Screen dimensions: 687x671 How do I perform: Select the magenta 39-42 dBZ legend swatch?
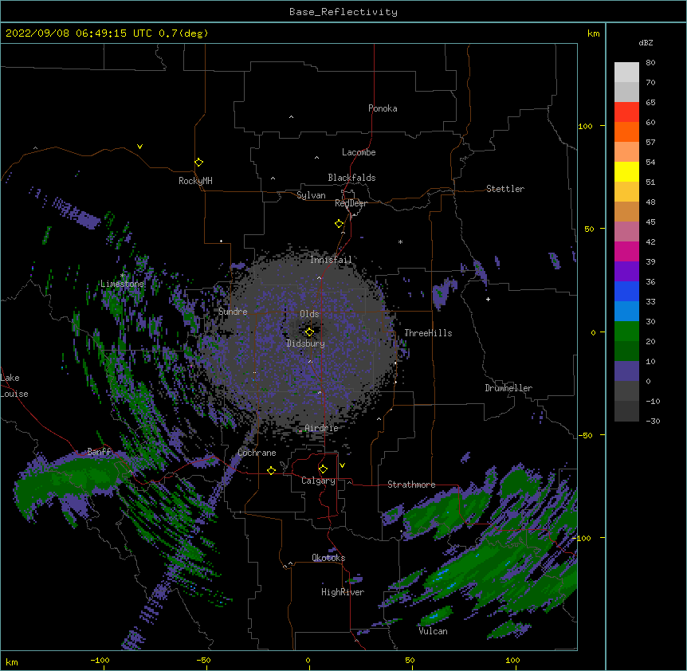[x=626, y=251]
